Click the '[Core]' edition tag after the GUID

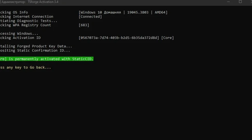click(167, 38)
